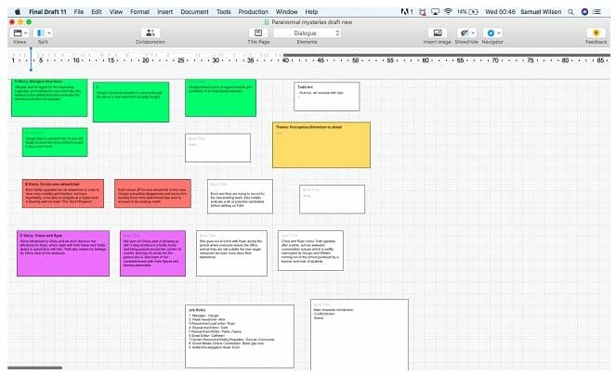Click the macOS Spotlight search icon
The height and width of the screenshot is (374, 615).
[x=572, y=11]
